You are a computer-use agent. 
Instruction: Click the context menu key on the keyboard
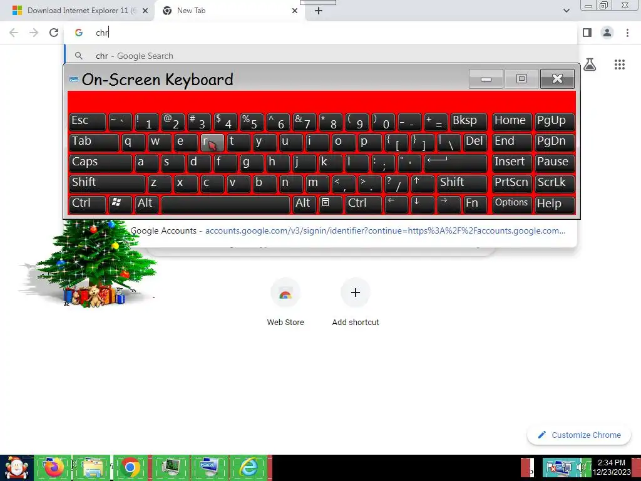pos(331,205)
